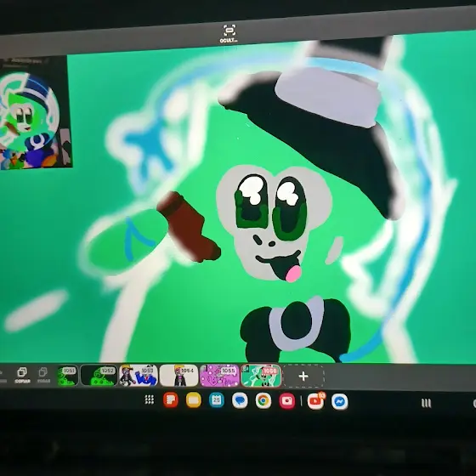
Task: Select frame thumbnail 1051
Action: pos(67,375)
